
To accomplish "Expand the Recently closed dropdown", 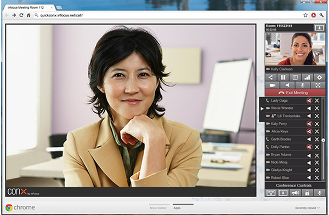I will point(308,208).
